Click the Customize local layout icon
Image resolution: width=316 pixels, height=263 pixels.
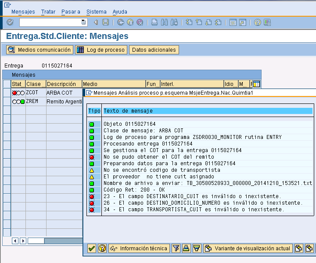pyautogui.click(x=267, y=22)
